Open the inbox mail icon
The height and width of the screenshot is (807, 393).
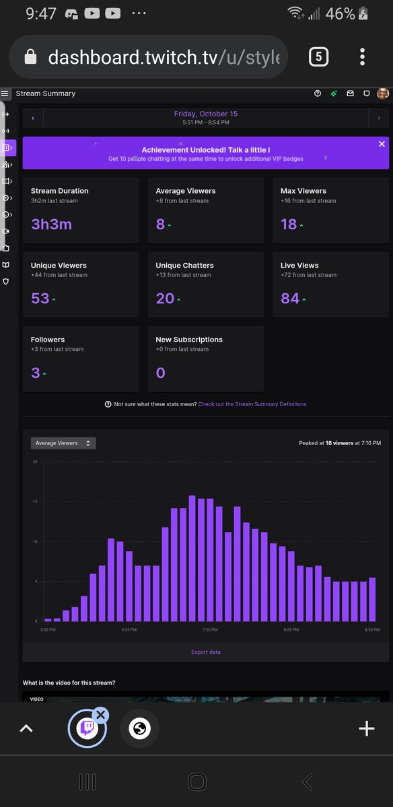pyautogui.click(x=350, y=94)
